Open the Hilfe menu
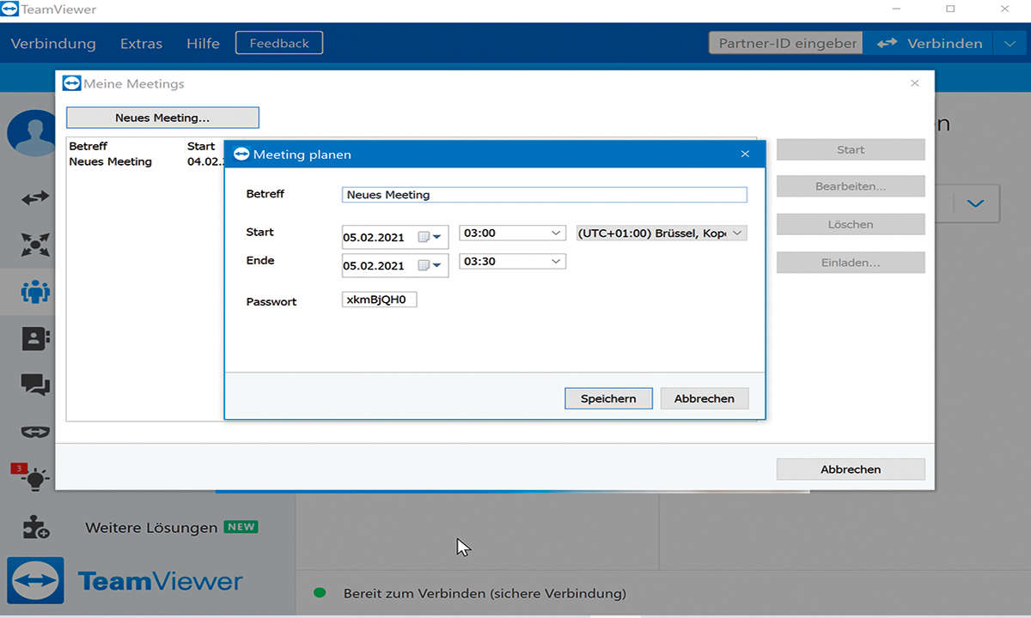This screenshot has width=1031, height=618. [x=203, y=43]
